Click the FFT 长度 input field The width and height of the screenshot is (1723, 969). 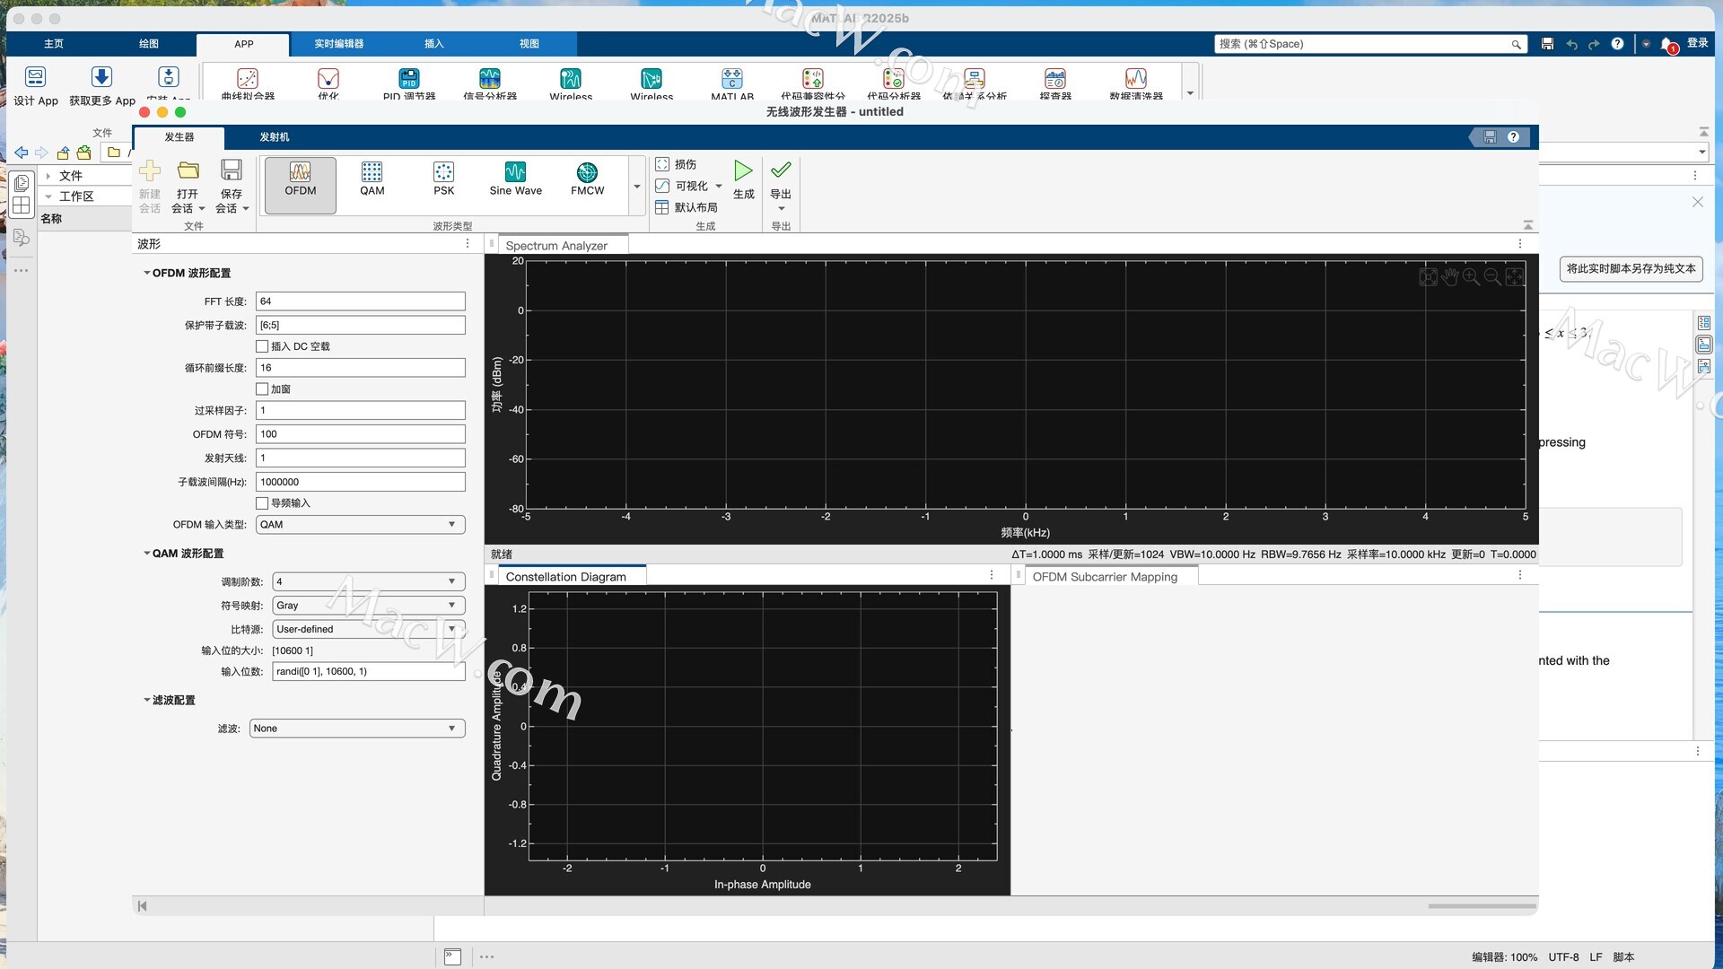[360, 301]
